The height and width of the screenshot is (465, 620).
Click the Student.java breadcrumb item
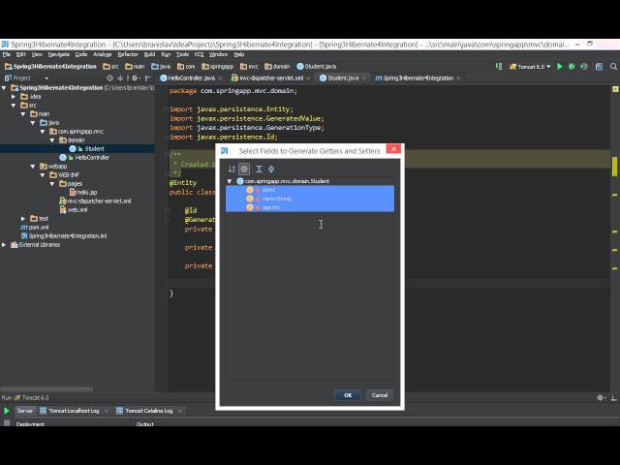point(317,67)
